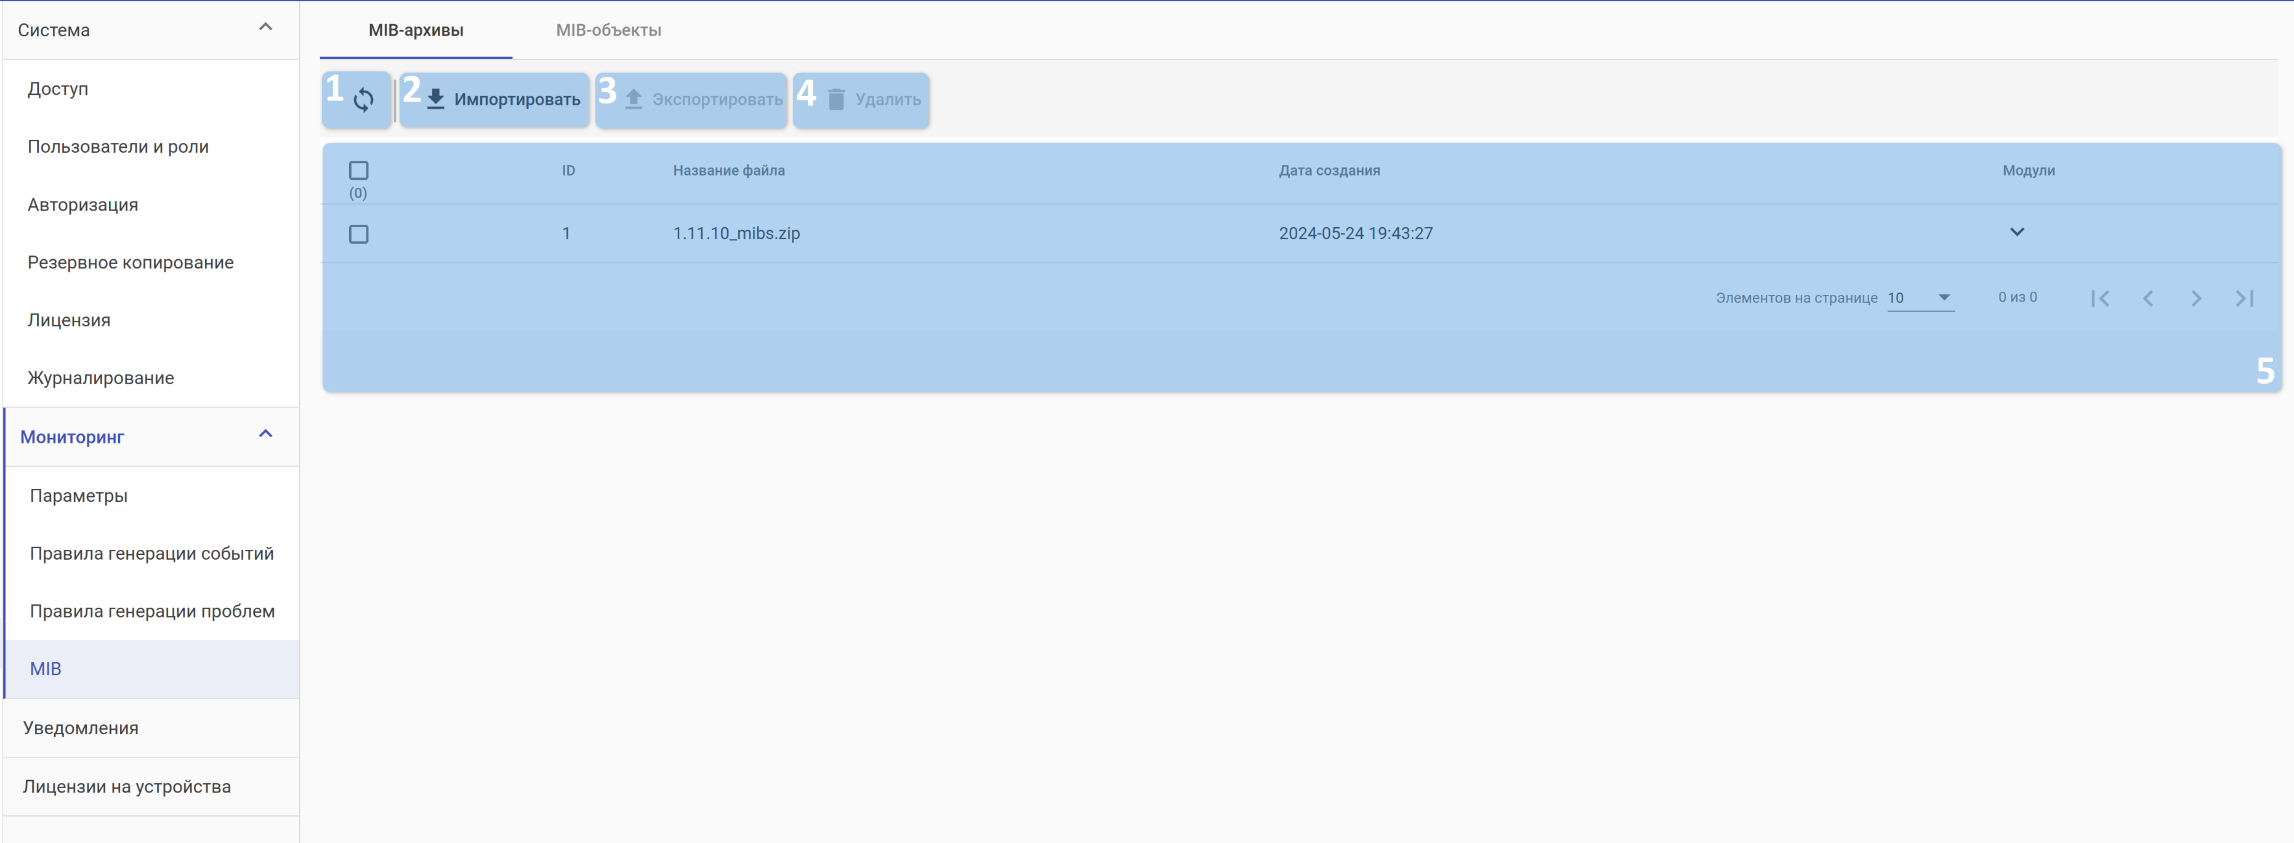Click the Import (Импортировать) button

pos(503,100)
